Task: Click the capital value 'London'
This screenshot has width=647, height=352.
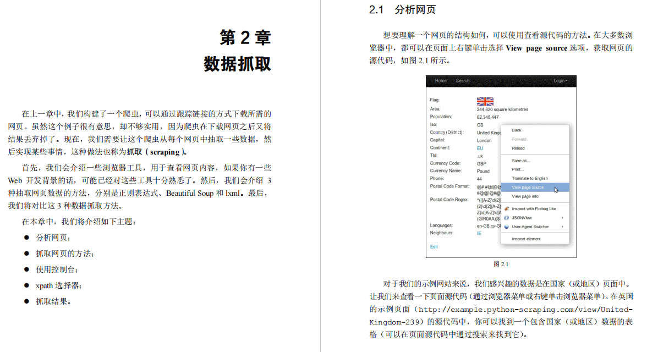Action: point(484,141)
